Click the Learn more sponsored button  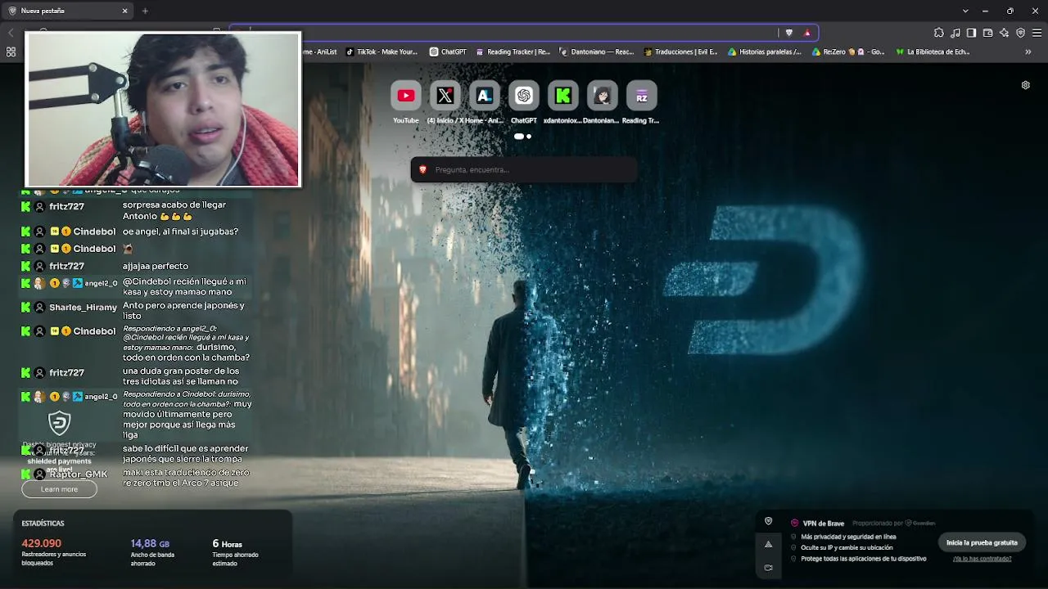tap(59, 489)
